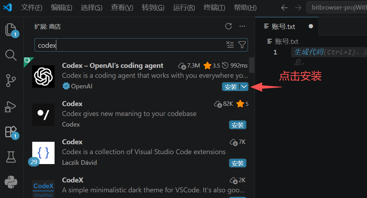Image resolution: width=367 pixels, height=198 pixels.
Task: Open the Search view in activity bar
Action: [x=11, y=55]
